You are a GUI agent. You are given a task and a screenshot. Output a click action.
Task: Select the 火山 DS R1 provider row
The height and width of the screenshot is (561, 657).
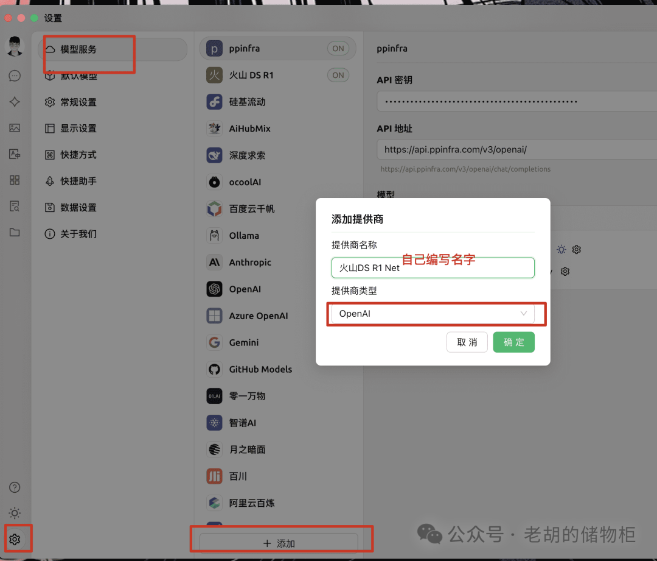pos(278,76)
